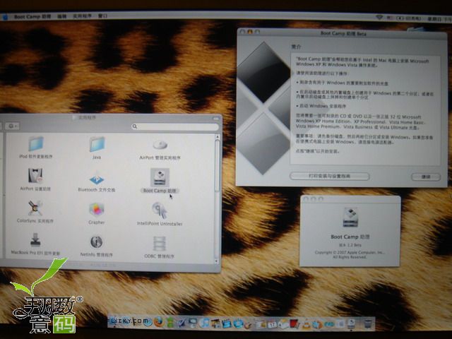Launch VLC cone icon in the Dock
The width and height of the screenshot is (452, 339).
307,324
